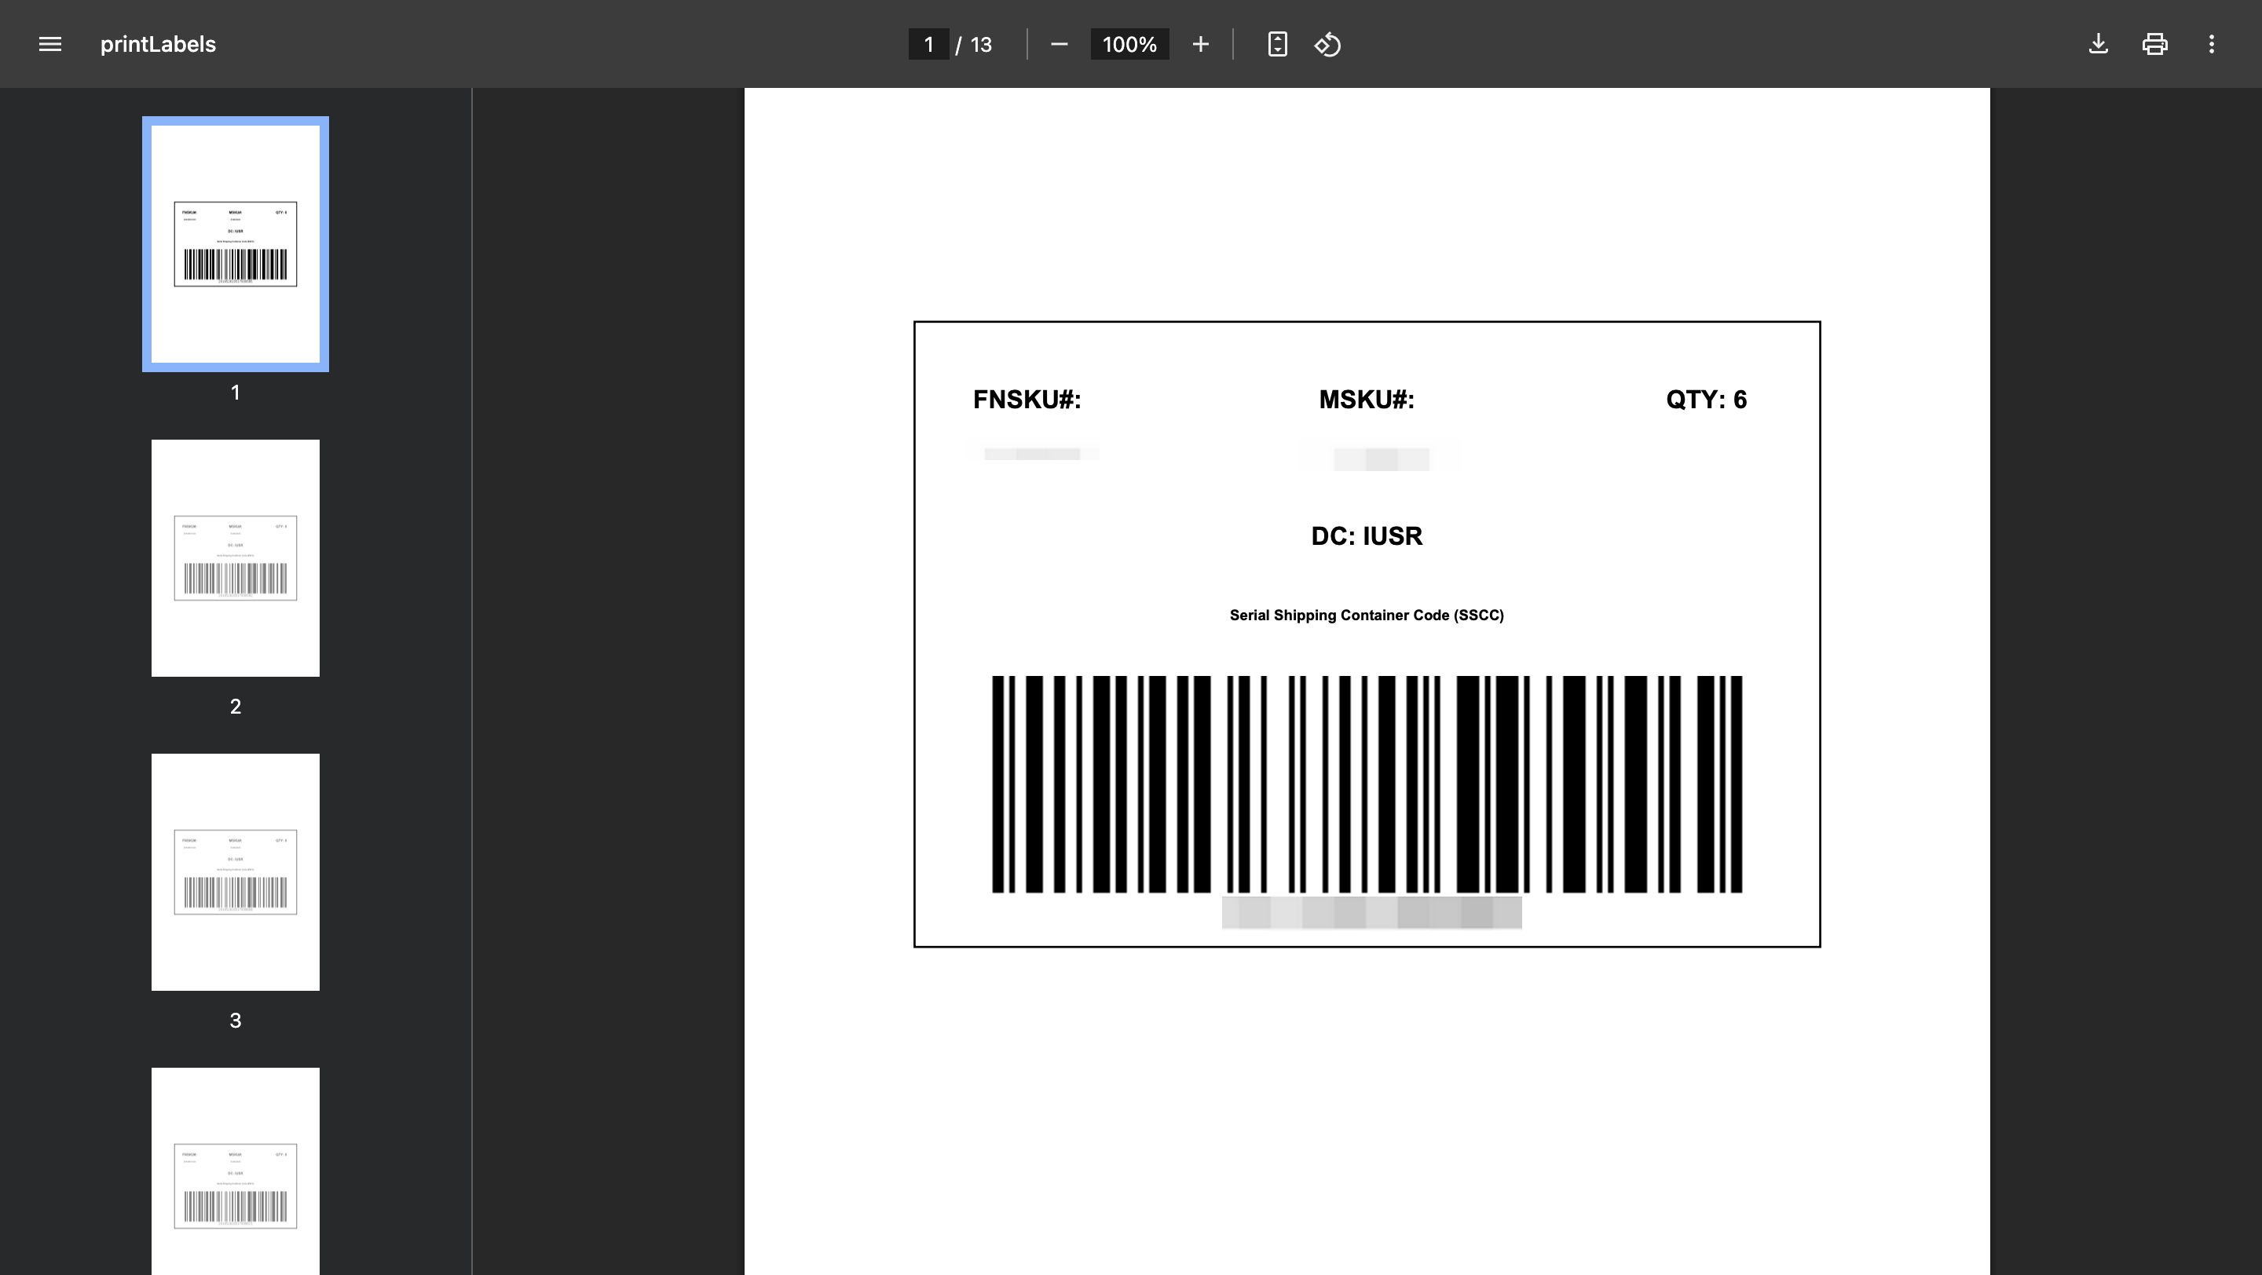
Task: Click the SSCC barcode on page 1
Action: (1367, 784)
